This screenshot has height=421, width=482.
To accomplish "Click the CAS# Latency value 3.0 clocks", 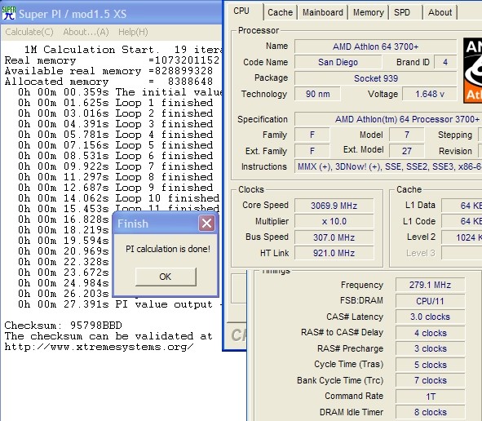I will click(x=430, y=317).
